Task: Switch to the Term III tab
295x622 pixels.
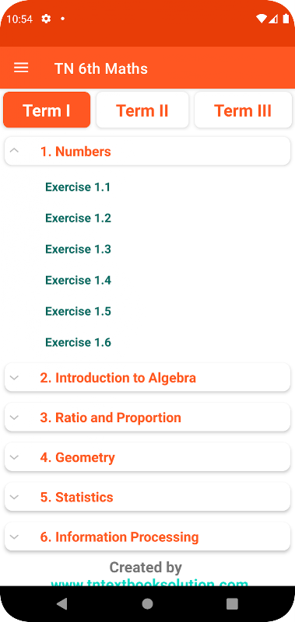Action: 243,110
